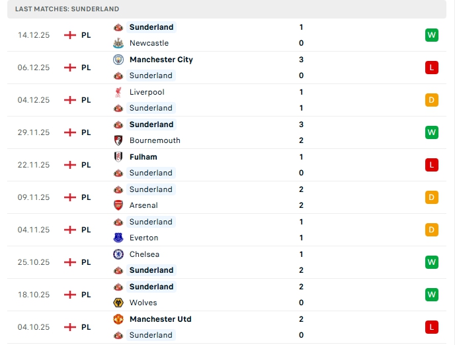This screenshot has height=345, width=455.
Task: Click the Bournemouth team crest
Action: click(118, 140)
